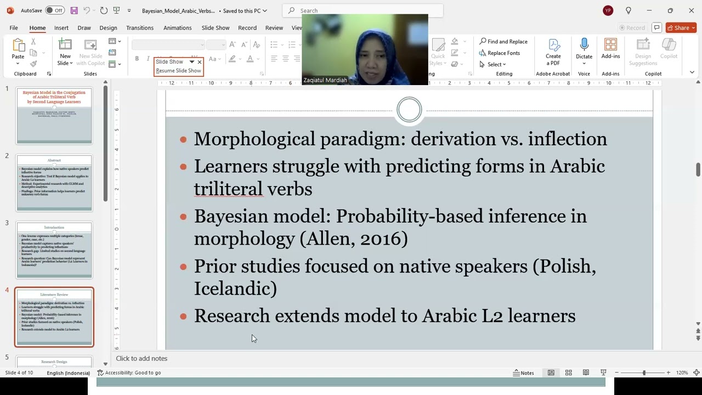Click the Undo arrow icon
The image size is (702, 395).
click(87, 10)
